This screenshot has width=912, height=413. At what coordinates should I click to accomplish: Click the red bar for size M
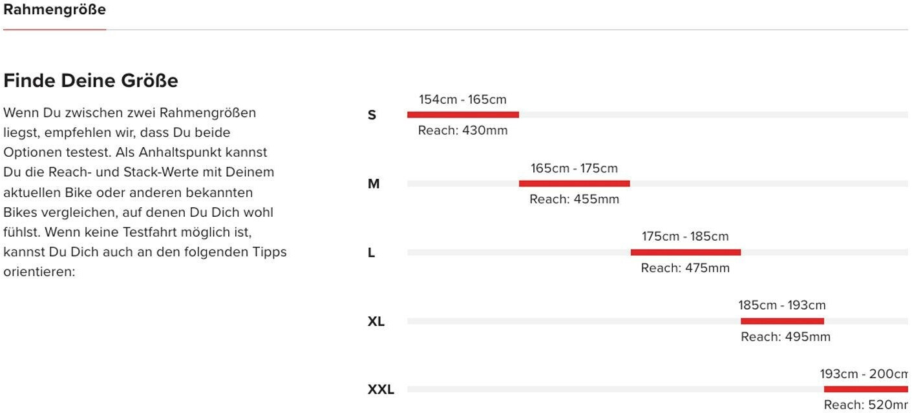(574, 184)
